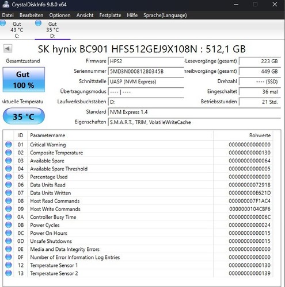Screen dimensions: 285x287
Task: Click the Betriebsstunden value 21 Std.
Action: [x=260, y=102]
